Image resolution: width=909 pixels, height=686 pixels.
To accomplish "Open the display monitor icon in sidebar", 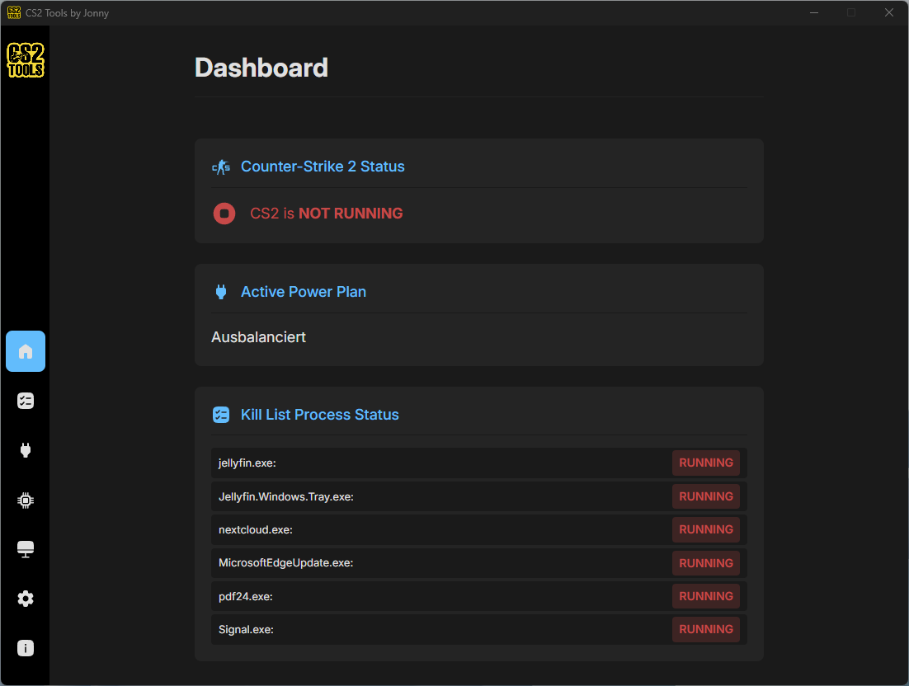I will [x=25, y=549].
